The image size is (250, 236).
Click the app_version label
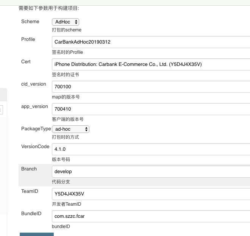(34, 106)
